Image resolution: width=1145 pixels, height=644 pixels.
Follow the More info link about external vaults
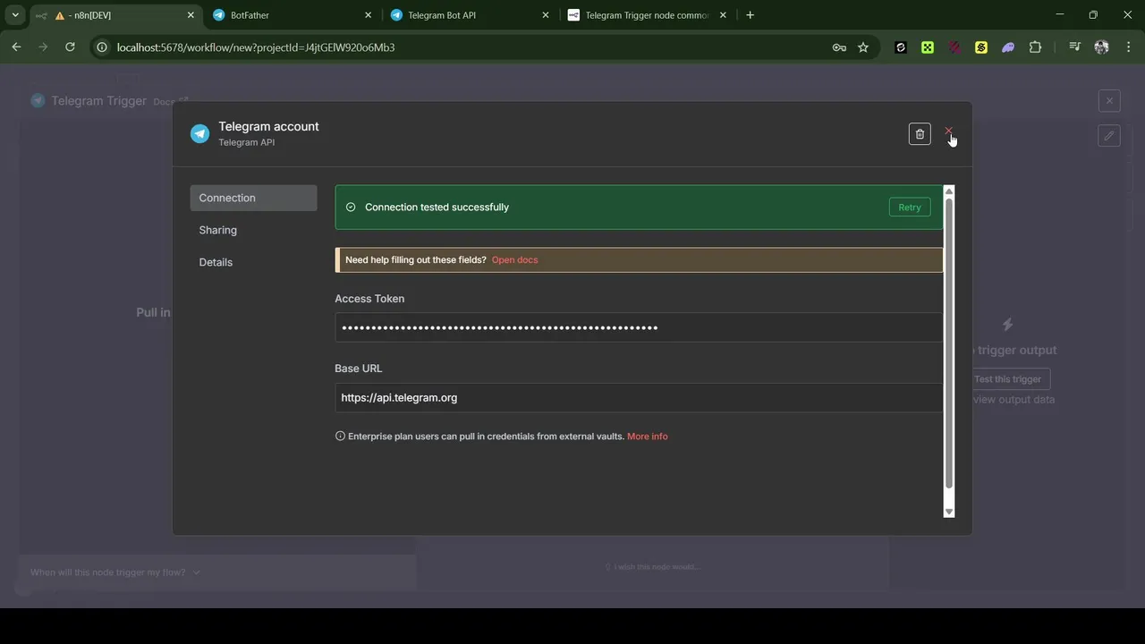[647, 436]
